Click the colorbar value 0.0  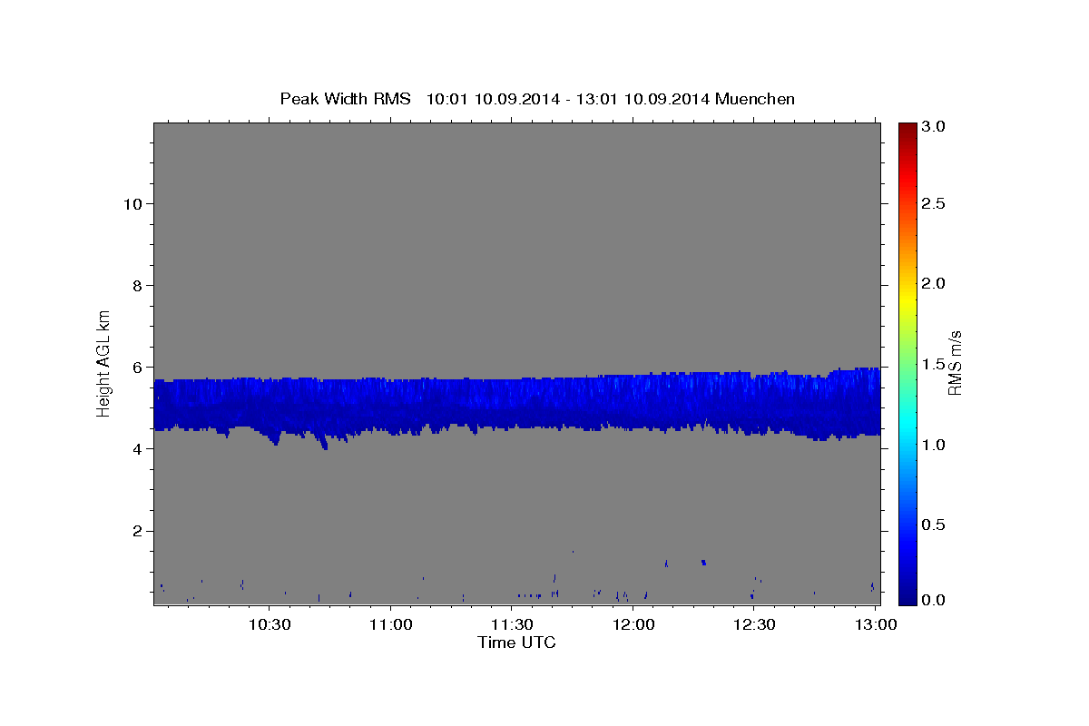(x=934, y=601)
